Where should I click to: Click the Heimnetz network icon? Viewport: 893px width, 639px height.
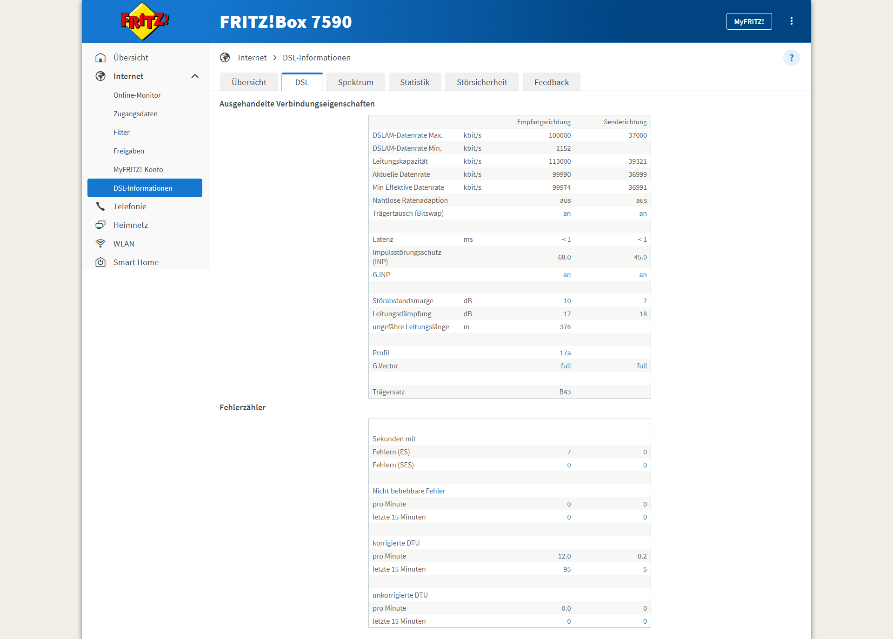100,225
